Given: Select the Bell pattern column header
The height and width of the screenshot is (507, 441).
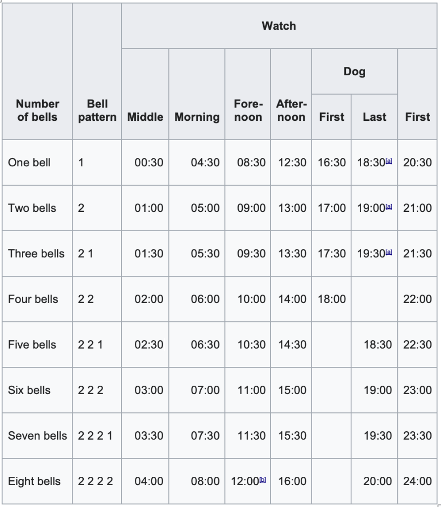Looking at the screenshot, I should pos(97,110).
